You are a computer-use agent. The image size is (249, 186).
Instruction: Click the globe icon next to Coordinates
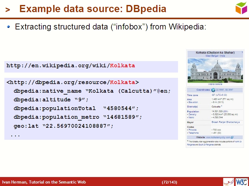213,90
